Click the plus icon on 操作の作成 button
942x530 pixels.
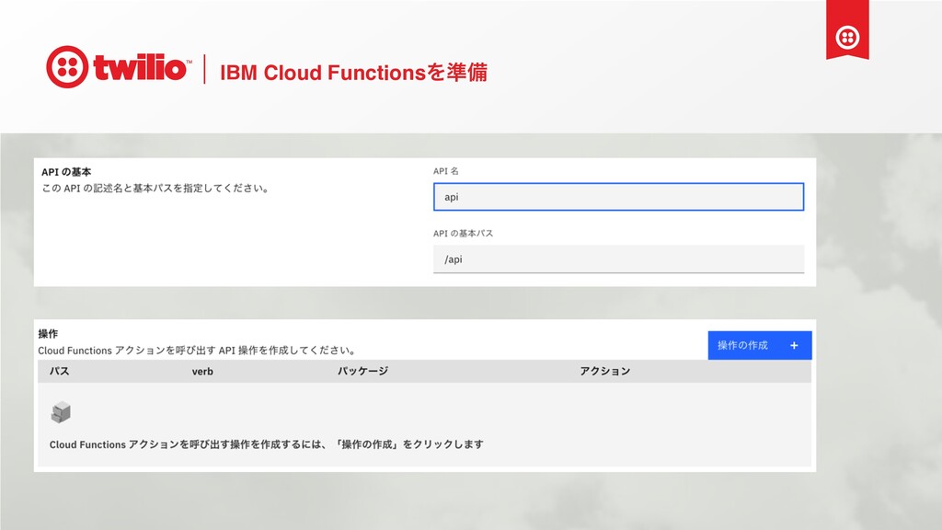click(794, 346)
